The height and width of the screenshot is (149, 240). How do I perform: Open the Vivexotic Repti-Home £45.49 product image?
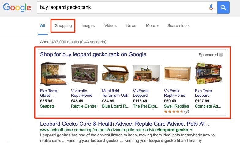(x=84, y=74)
